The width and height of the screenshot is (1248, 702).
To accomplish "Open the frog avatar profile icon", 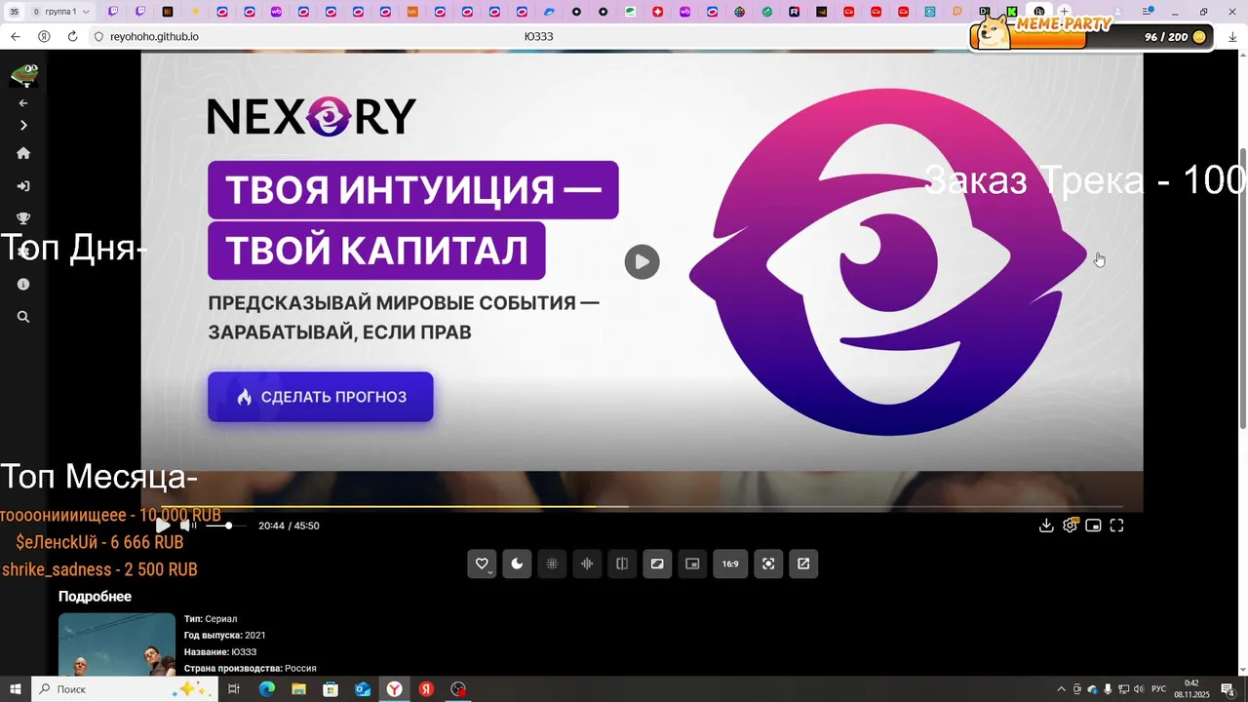I will coord(23,75).
